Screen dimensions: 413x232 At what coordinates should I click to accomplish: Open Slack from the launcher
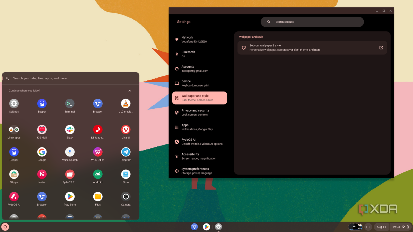70,129
